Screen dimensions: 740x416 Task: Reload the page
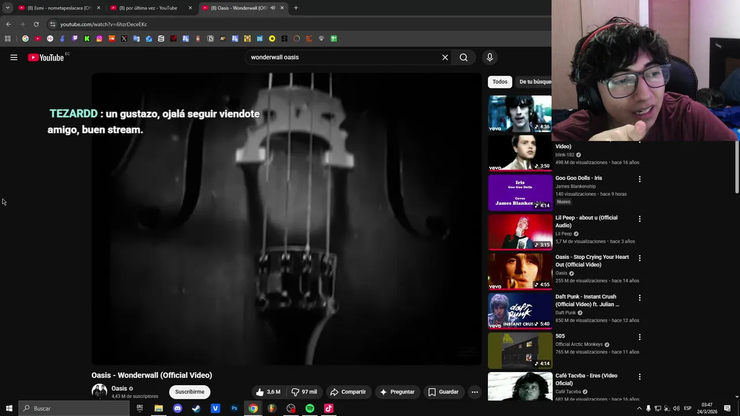click(x=36, y=24)
